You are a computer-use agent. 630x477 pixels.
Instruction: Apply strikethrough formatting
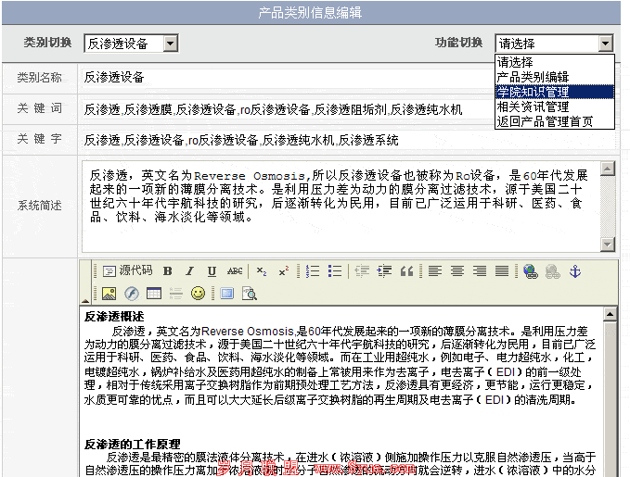(235, 271)
